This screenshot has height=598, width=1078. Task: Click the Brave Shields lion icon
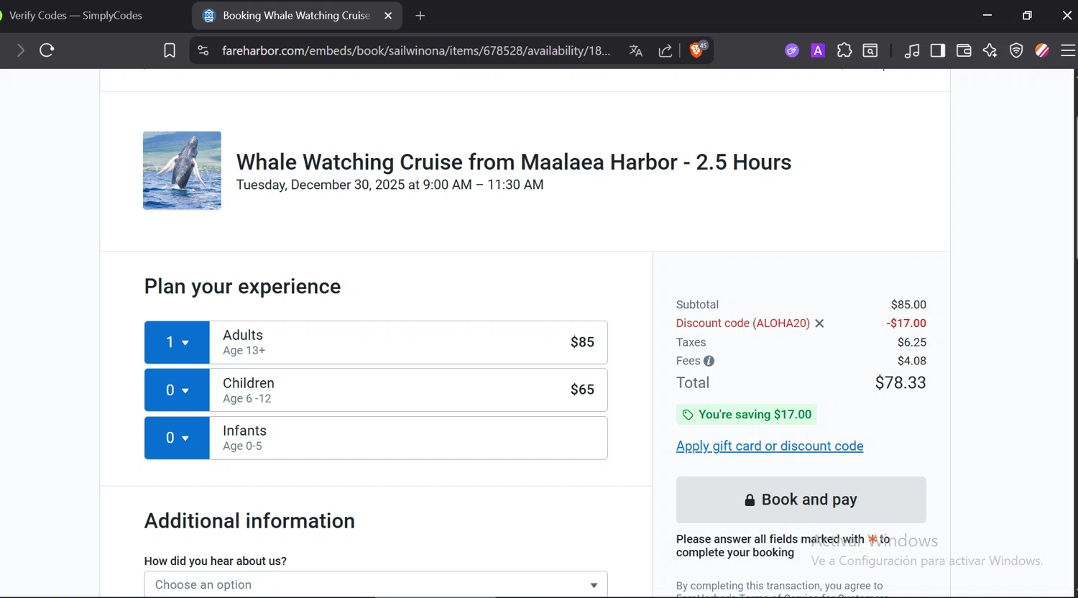pos(696,50)
